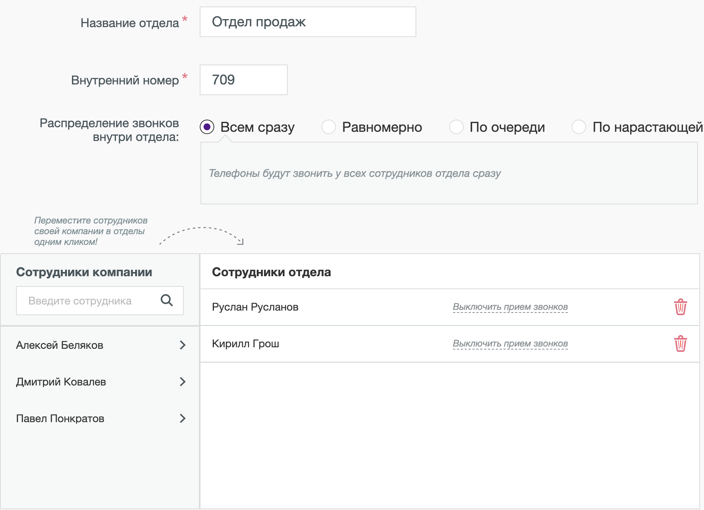Disable call reception for Кирилл Грош
Screen dimensions: 704x510
pyautogui.click(x=510, y=344)
